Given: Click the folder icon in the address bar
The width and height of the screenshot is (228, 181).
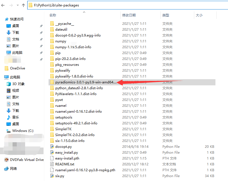Looking at the screenshot, I should pyautogui.click(x=31, y=5).
